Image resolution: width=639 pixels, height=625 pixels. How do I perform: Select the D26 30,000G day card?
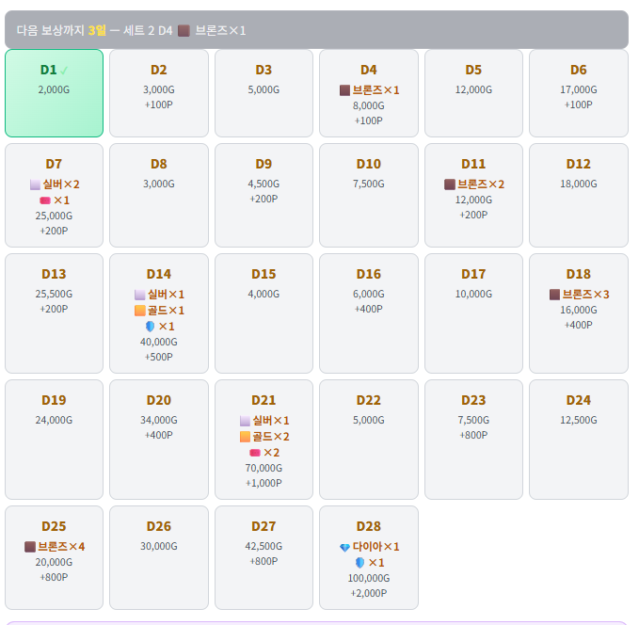click(x=159, y=558)
